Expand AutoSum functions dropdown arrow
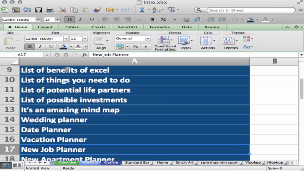 click(x=149, y=9)
